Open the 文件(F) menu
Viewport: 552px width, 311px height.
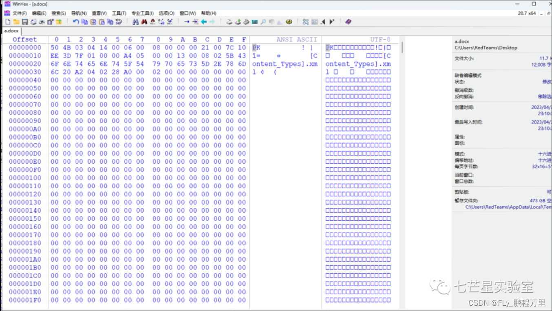pyautogui.click(x=20, y=13)
